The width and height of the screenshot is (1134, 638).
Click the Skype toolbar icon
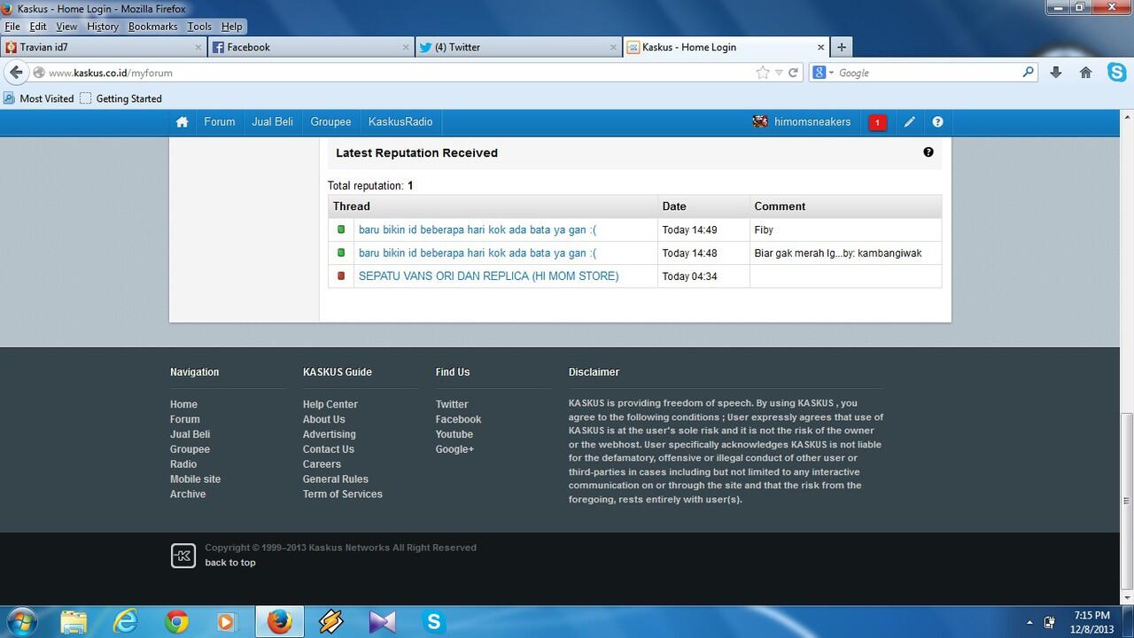click(1117, 73)
